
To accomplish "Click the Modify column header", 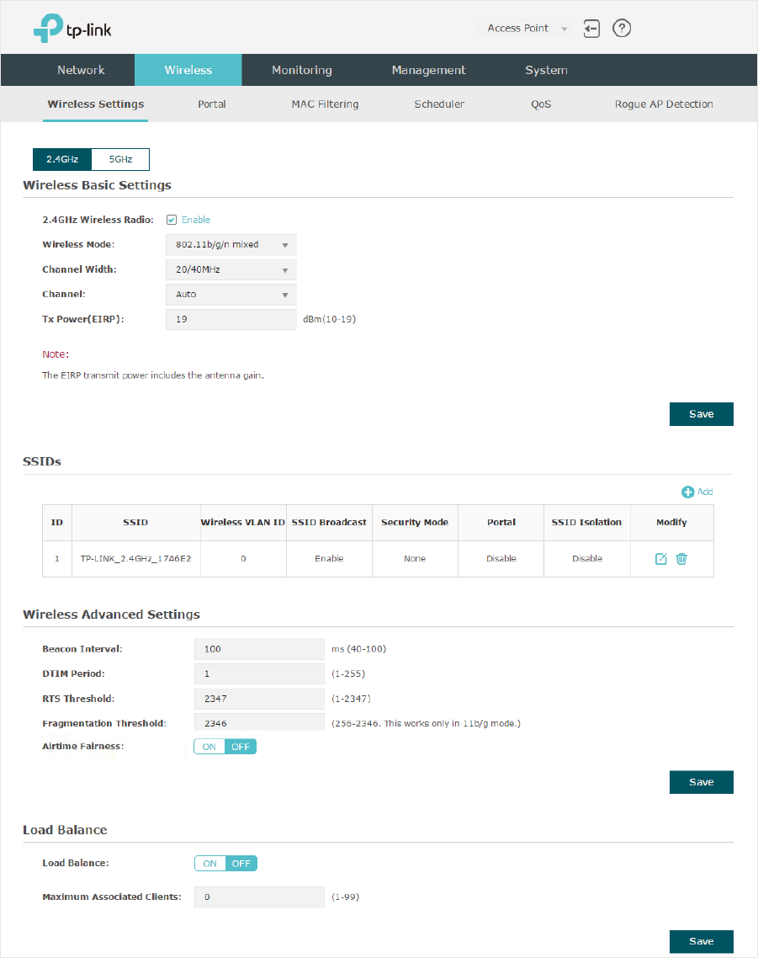I will point(671,523).
